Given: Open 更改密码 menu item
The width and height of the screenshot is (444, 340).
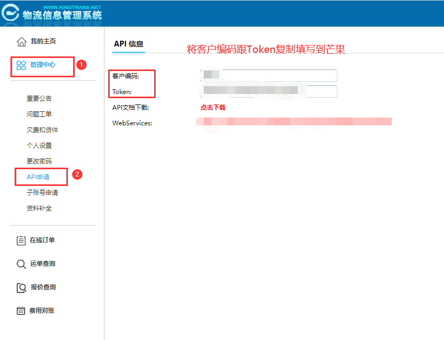Looking at the screenshot, I should tap(39, 161).
